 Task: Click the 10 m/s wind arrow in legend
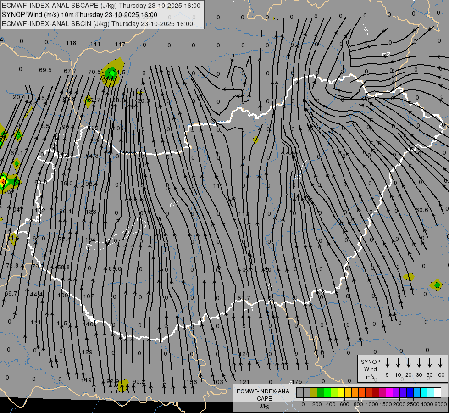click(x=398, y=363)
